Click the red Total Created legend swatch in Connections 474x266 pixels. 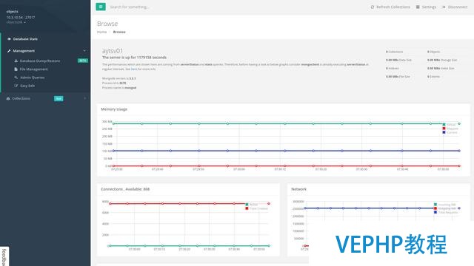tap(247, 208)
